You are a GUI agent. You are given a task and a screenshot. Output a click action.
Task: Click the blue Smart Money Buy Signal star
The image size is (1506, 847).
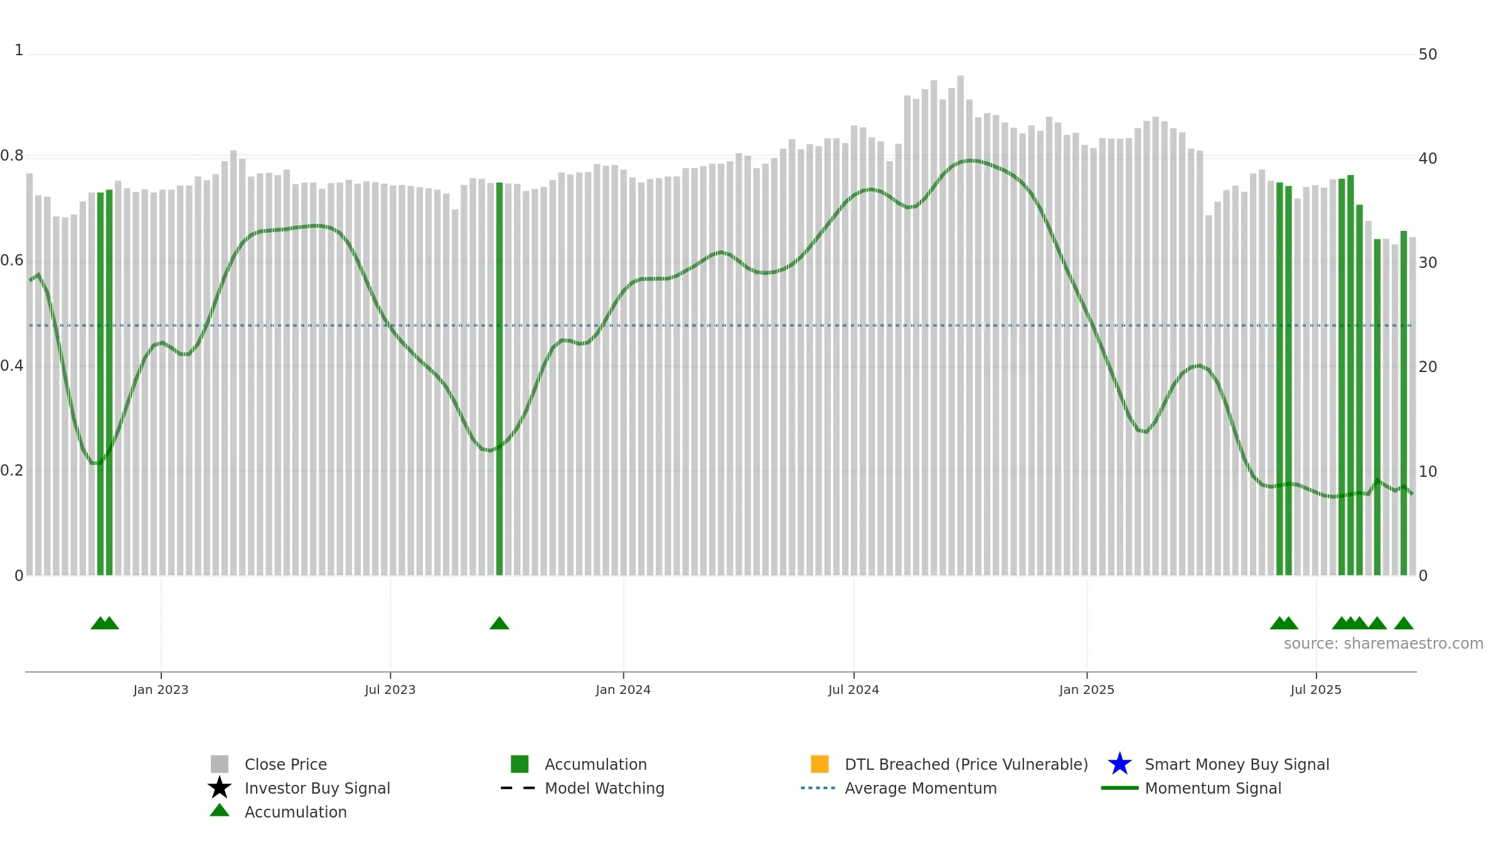[1119, 764]
